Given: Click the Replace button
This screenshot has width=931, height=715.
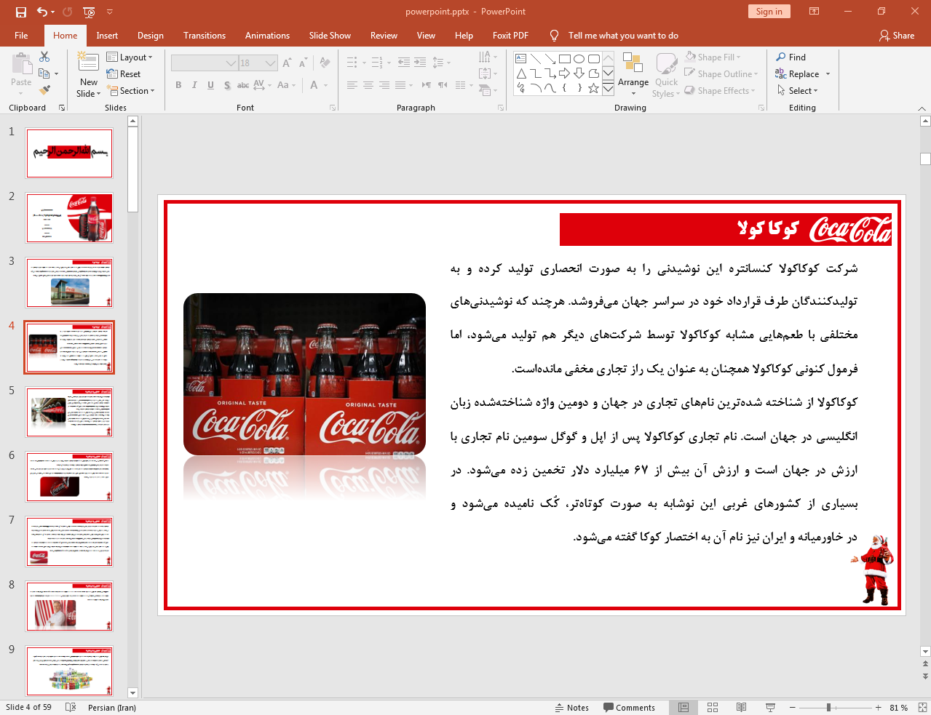Looking at the screenshot, I should coord(798,73).
